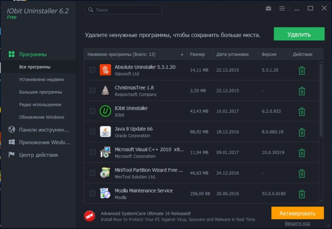Click the scrollbar up arrow
The width and height of the screenshot is (332, 229).
(321, 62)
